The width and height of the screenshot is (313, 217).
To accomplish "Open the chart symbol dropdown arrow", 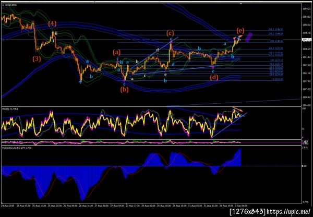I will point(3,5).
